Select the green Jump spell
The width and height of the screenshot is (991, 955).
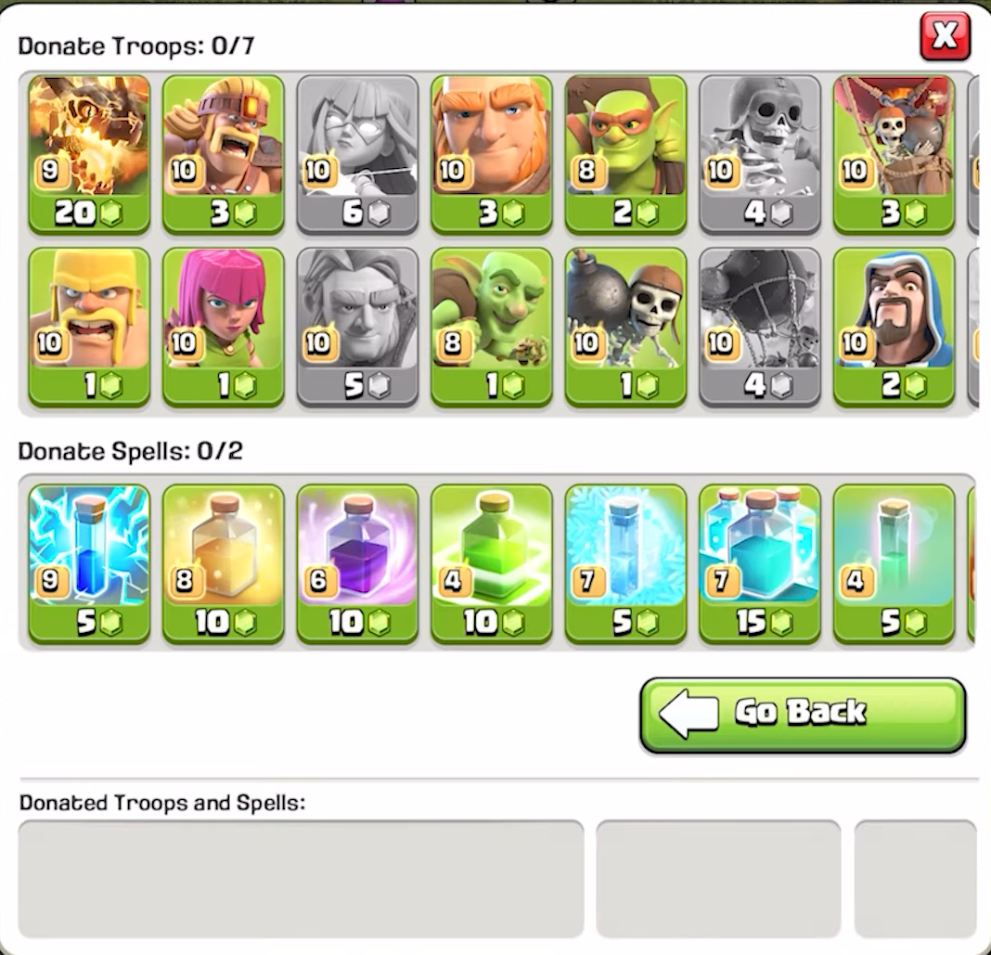(x=492, y=563)
